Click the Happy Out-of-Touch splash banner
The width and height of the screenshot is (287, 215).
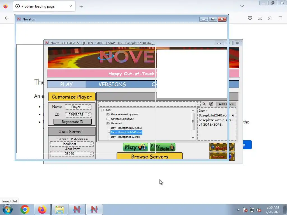pyautogui.click(x=143, y=74)
